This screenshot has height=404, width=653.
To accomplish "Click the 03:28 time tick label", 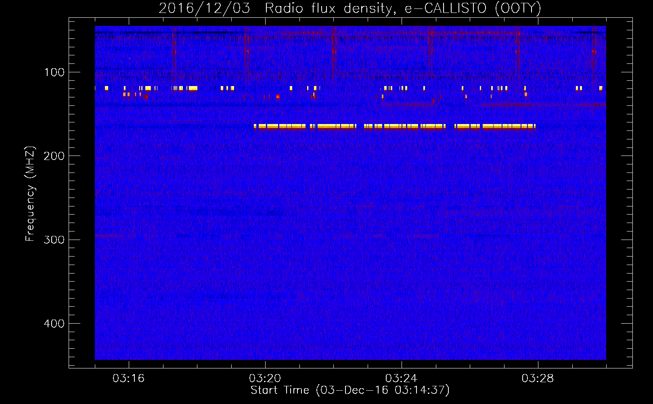I will [x=538, y=378].
